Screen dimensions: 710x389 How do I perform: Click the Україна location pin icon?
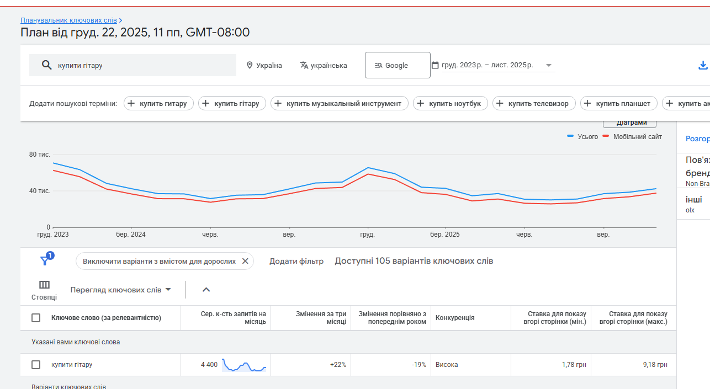click(250, 65)
